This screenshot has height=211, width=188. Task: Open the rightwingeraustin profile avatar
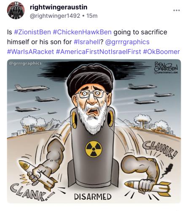(16, 11)
